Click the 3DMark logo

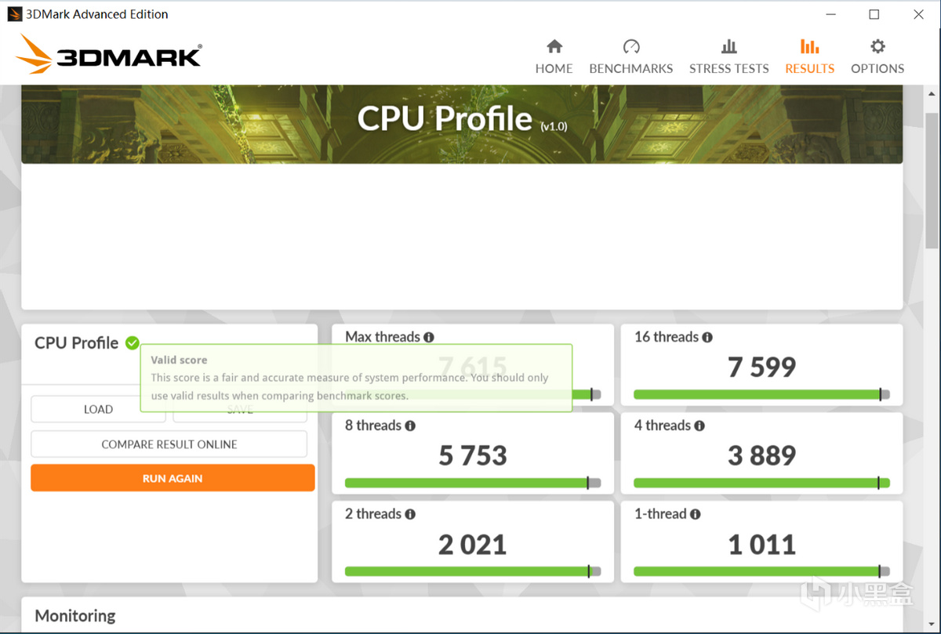108,54
